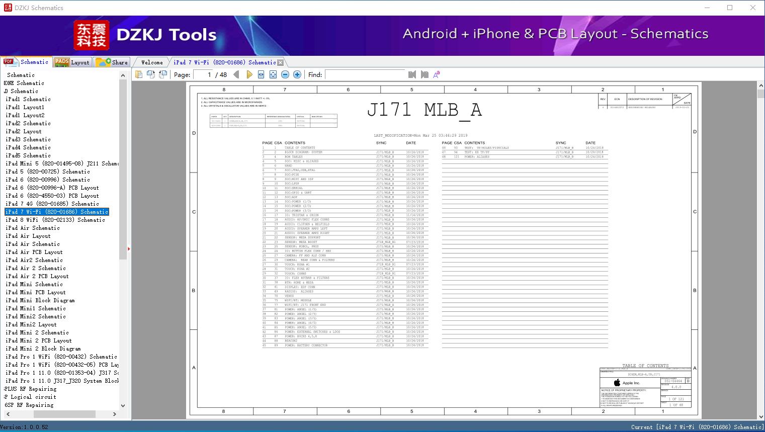The image size is (765, 432).
Task: Fit the page to width
Action: 261,74
